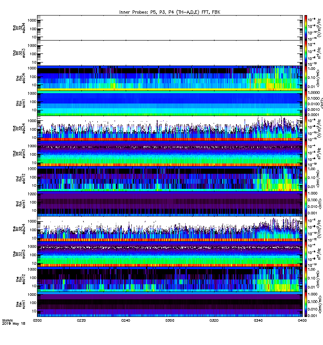Select the 'thd fff 32 edc34' panel label
Viewport: 323px width, 345px height.
19,129
